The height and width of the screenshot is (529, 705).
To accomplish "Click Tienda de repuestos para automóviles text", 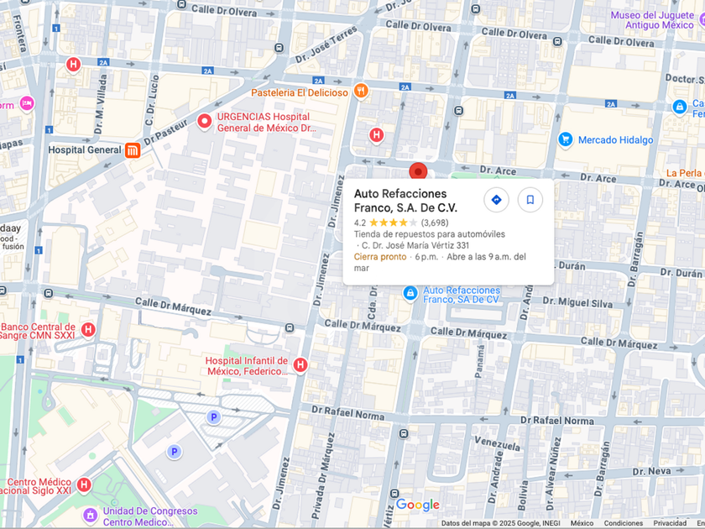I will tap(430, 234).
